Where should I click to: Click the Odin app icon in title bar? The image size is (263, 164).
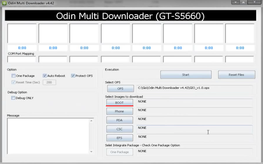click(x=4, y=3)
